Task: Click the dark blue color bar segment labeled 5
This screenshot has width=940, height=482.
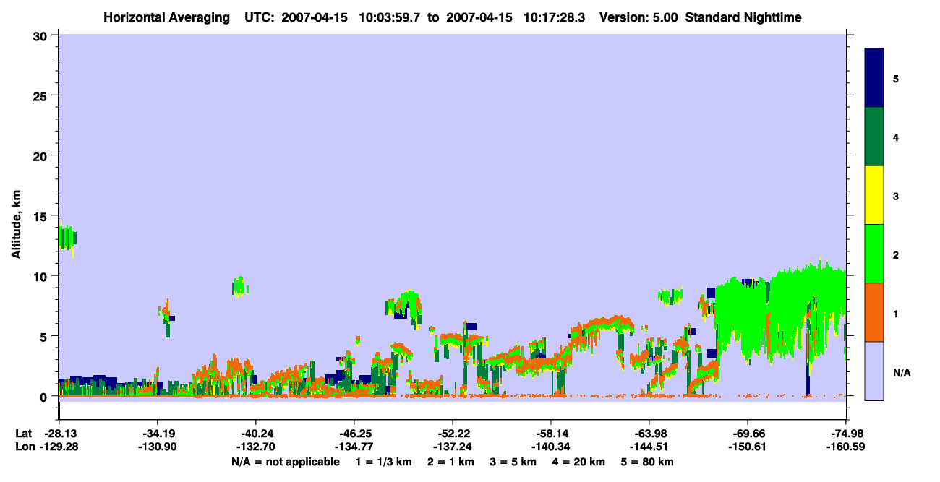Action: point(874,78)
